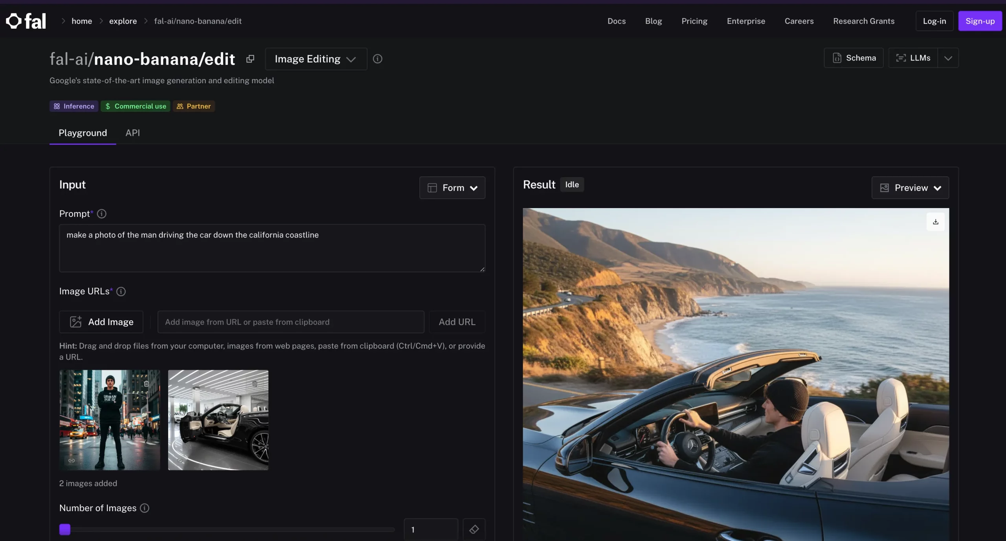
Task: Copy link of the man photo
Action: [72, 460]
